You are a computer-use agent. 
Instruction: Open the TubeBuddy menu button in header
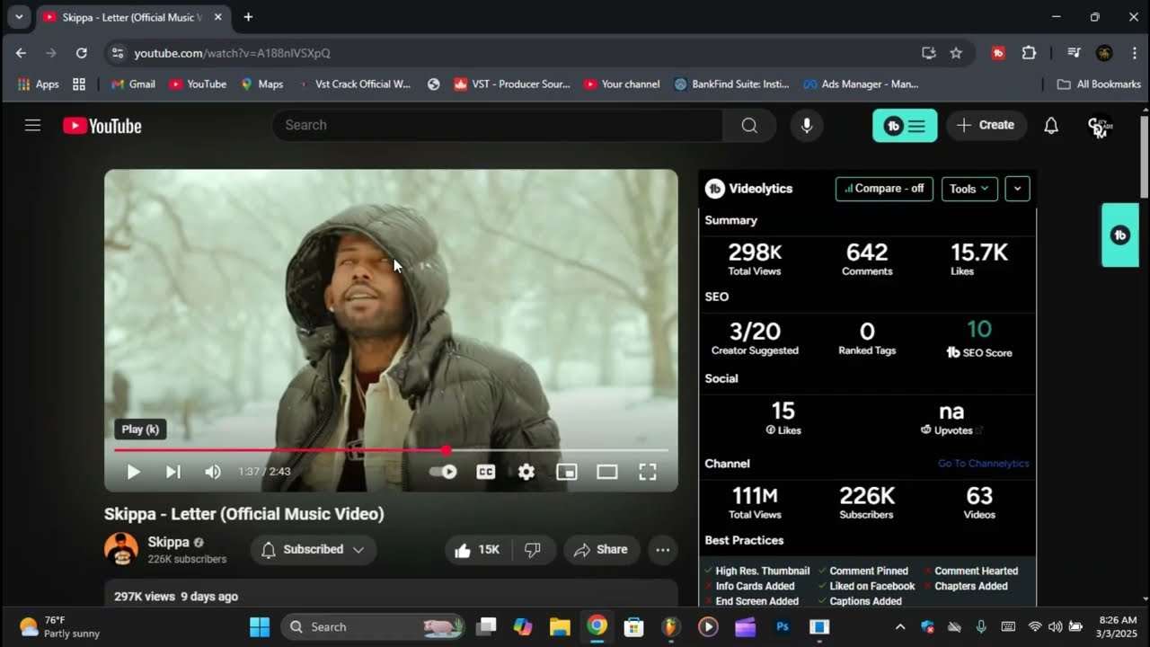[905, 126]
